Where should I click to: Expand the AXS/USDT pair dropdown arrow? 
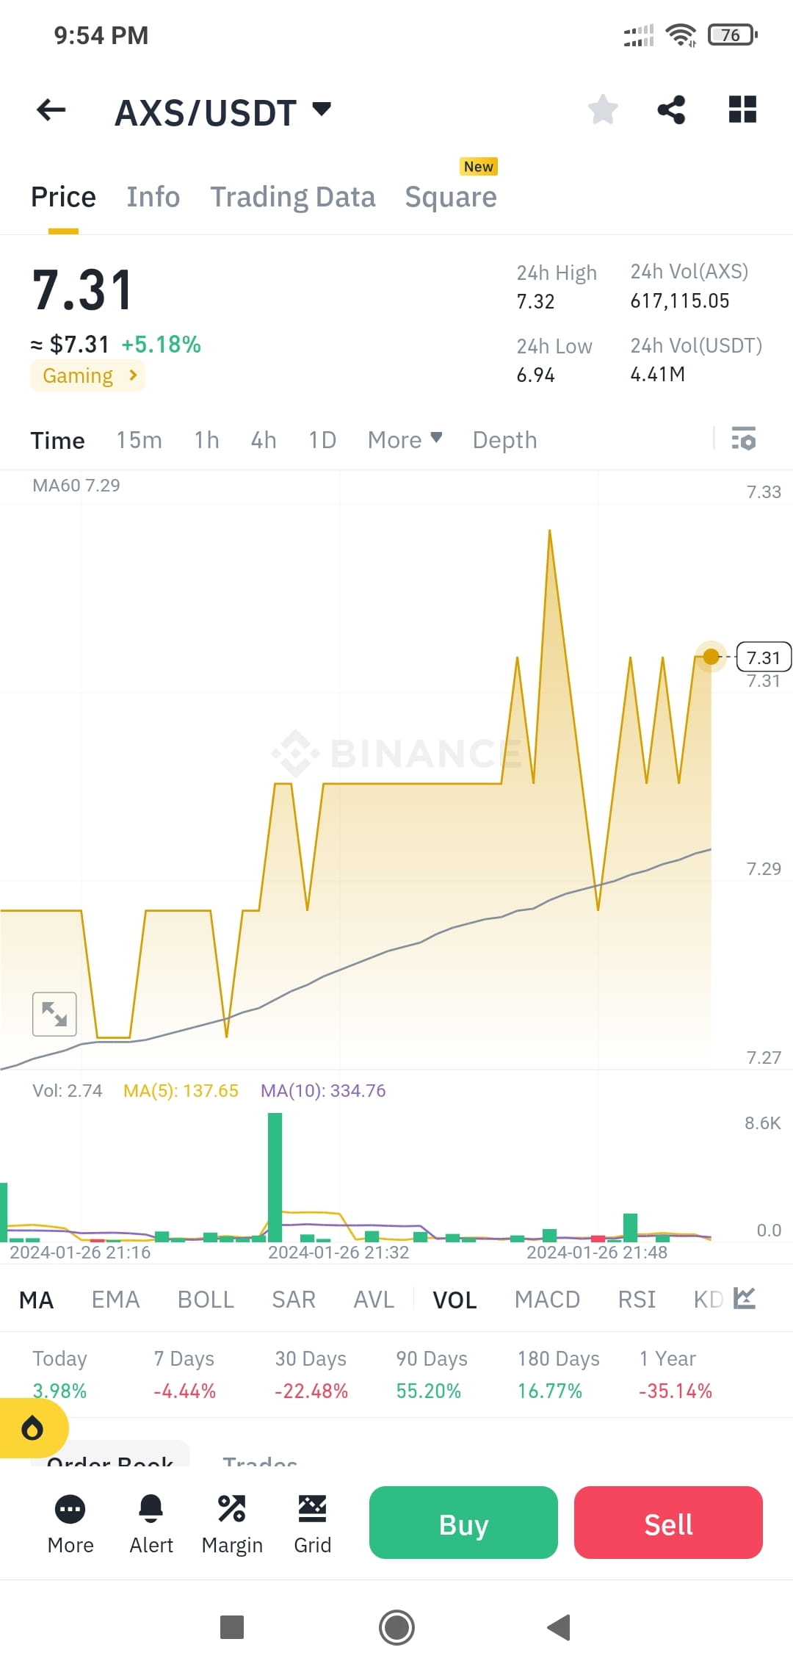(x=322, y=109)
